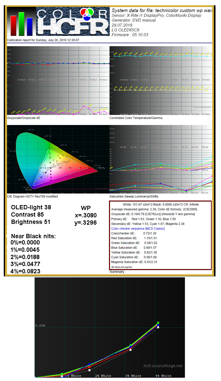
Task: Select the OLED-light 38 setting text
Action: click(31, 207)
